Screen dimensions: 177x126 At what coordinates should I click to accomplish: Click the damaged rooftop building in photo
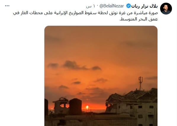pyautogui.click(x=131, y=101)
